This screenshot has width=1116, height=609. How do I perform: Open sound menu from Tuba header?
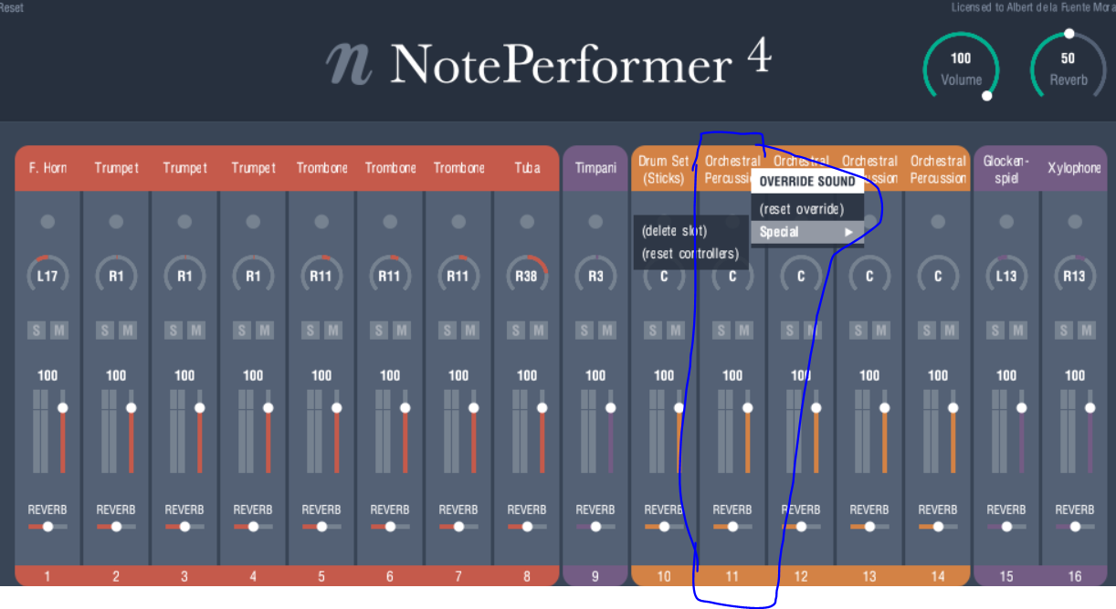(x=527, y=168)
